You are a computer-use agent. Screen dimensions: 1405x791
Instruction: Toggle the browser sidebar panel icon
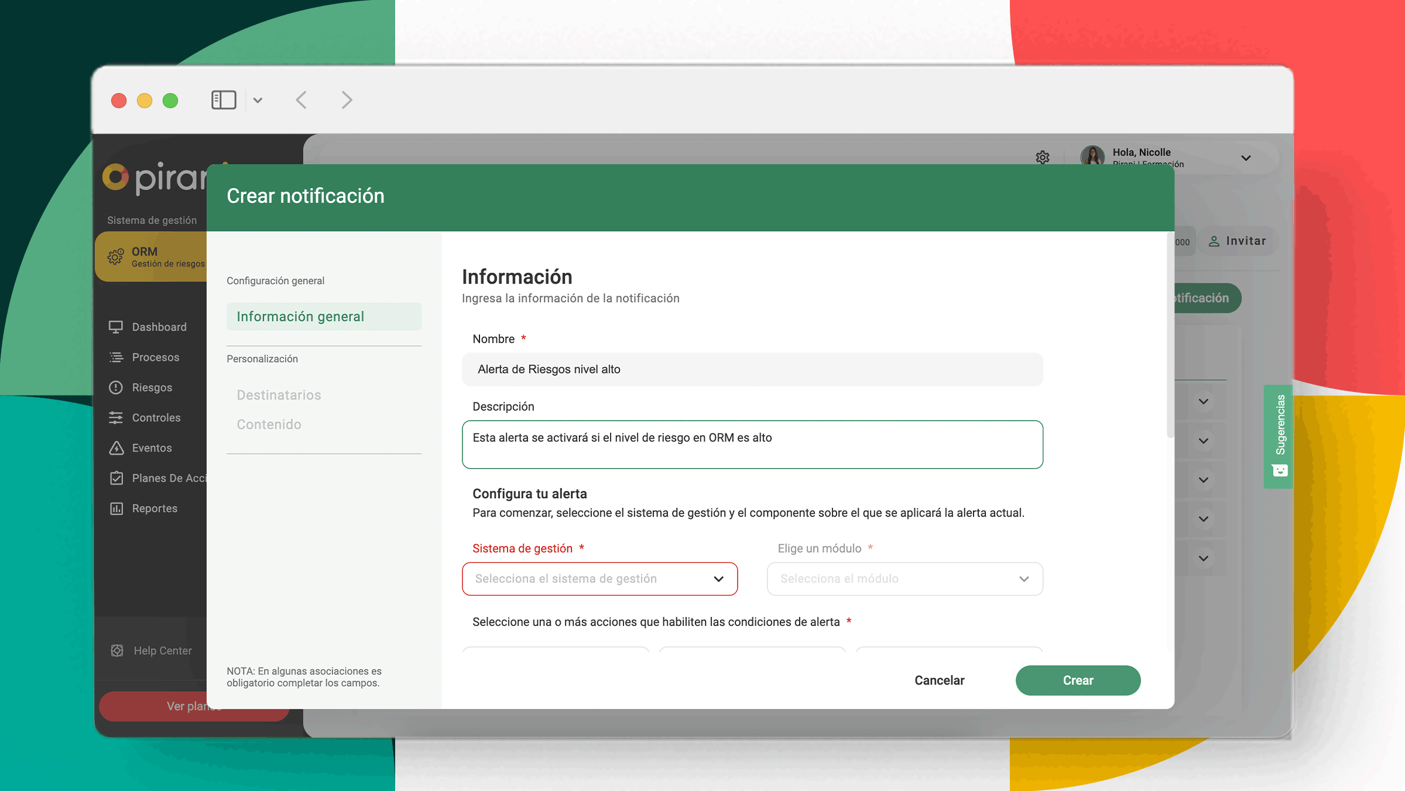click(224, 100)
